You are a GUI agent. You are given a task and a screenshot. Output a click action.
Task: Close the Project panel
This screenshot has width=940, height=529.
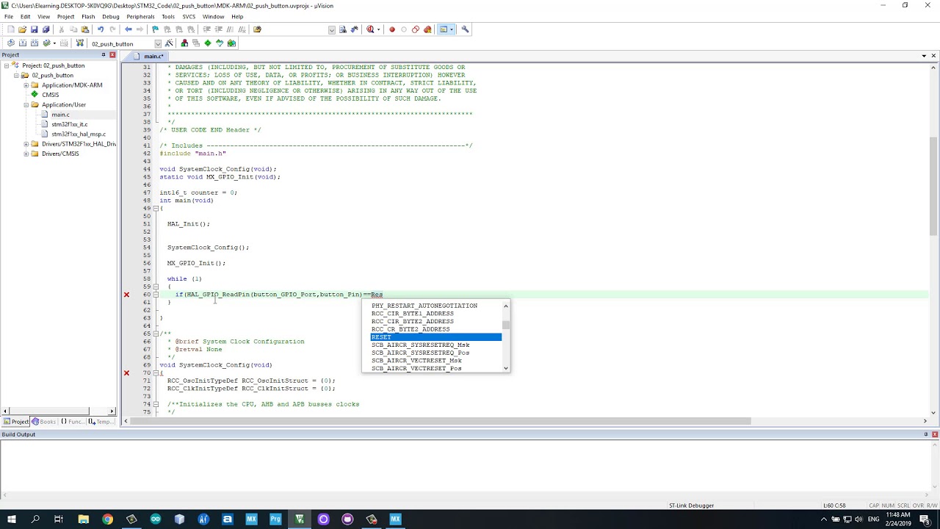click(x=112, y=55)
